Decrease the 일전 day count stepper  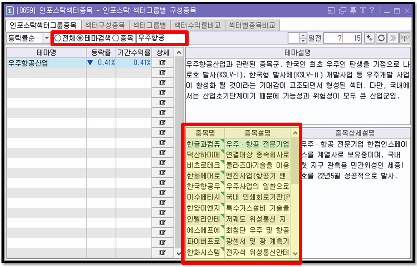point(303,41)
